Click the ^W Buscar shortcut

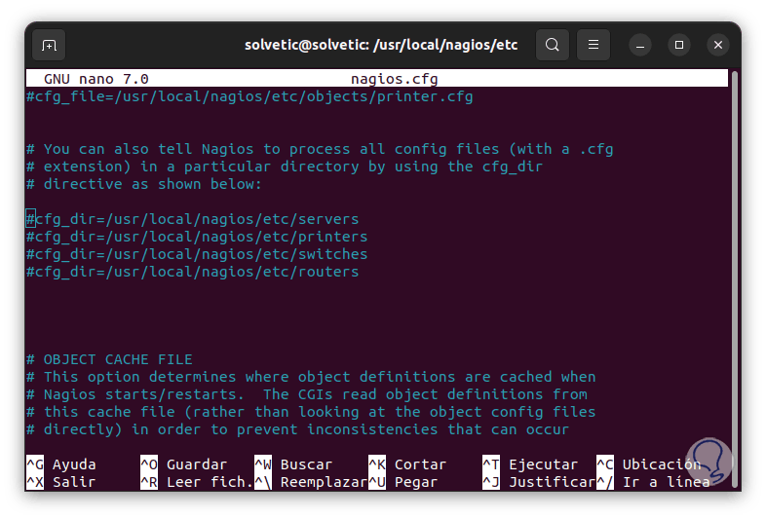click(293, 464)
